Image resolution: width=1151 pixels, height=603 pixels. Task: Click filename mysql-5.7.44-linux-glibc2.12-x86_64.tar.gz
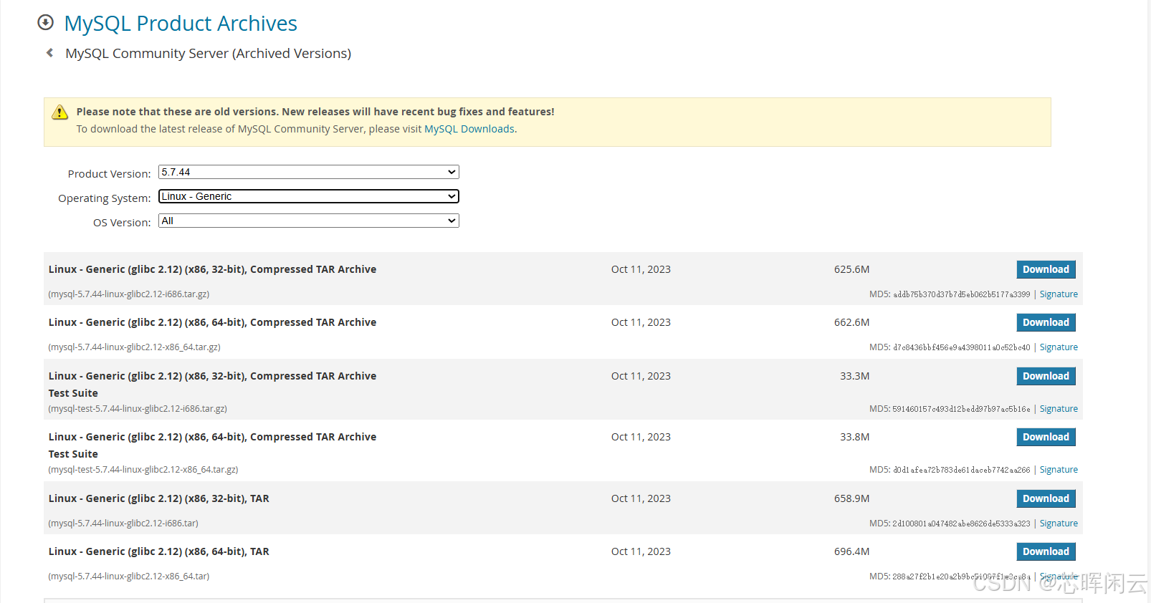(x=134, y=347)
